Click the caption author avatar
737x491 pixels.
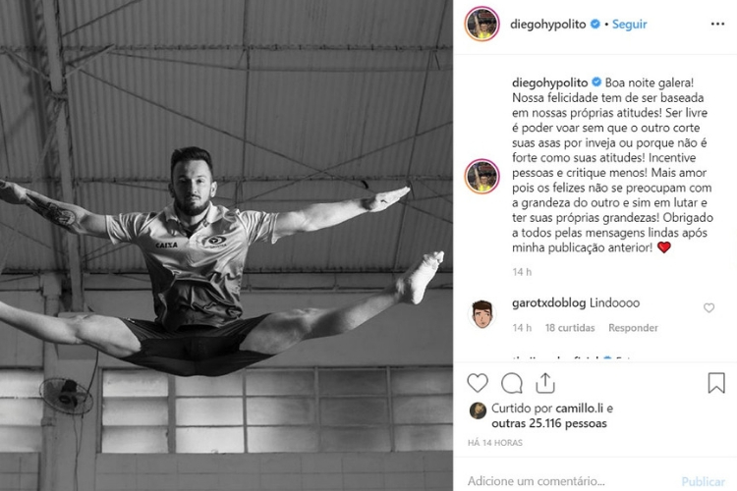coord(482,176)
